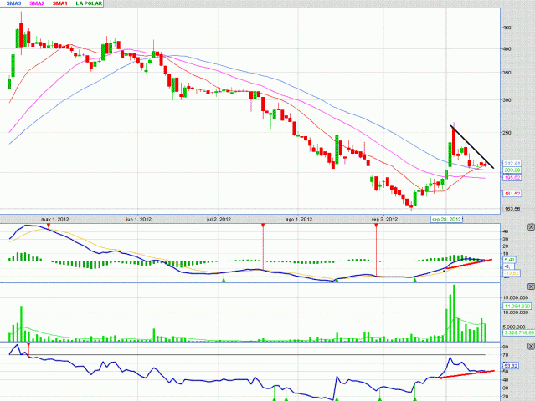535x401 pixels.
Task: Close the volume indicator panel
Action: click(529, 287)
